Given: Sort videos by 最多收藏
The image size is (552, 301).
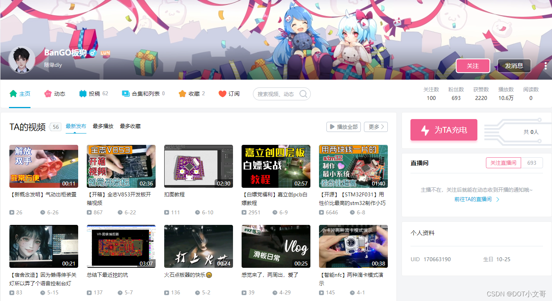Looking at the screenshot, I should [x=130, y=126].
